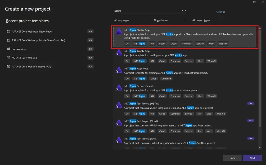The height and width of the screenshot is (165, 266).
Task: Choose recent template ASP.NET Core Web API
Action: coord(50,58)
